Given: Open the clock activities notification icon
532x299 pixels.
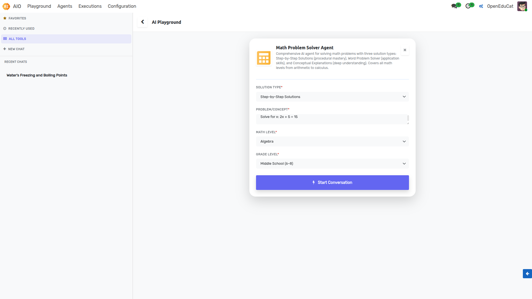Looking at the screenshot, I should tap(469, 6).
